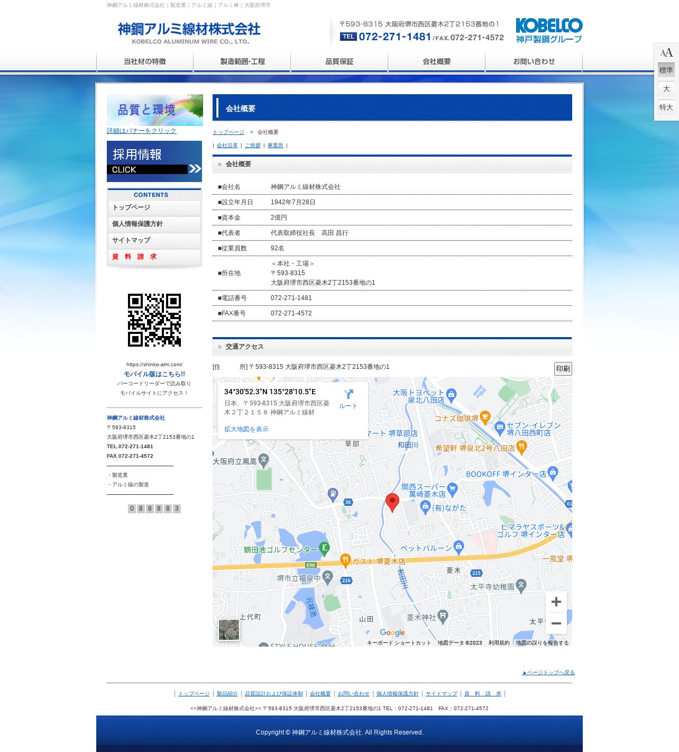Click breadcrumb トップページ link
679x752 pixels.
[x=228, y=132]
